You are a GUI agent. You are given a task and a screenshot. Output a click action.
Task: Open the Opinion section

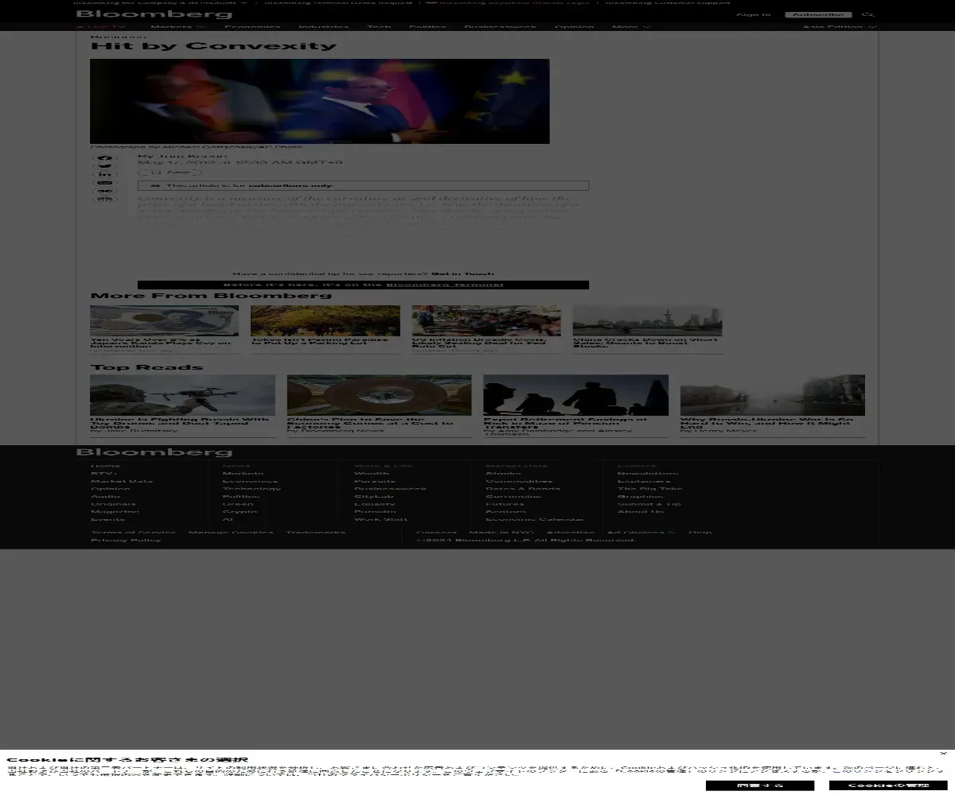[574, 27]
